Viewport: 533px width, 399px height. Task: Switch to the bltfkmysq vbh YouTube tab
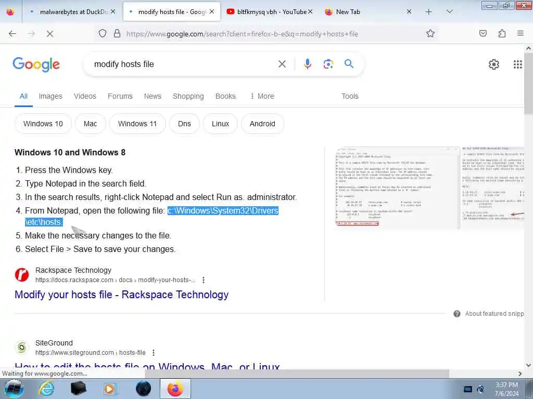click(x=270, y=12)
